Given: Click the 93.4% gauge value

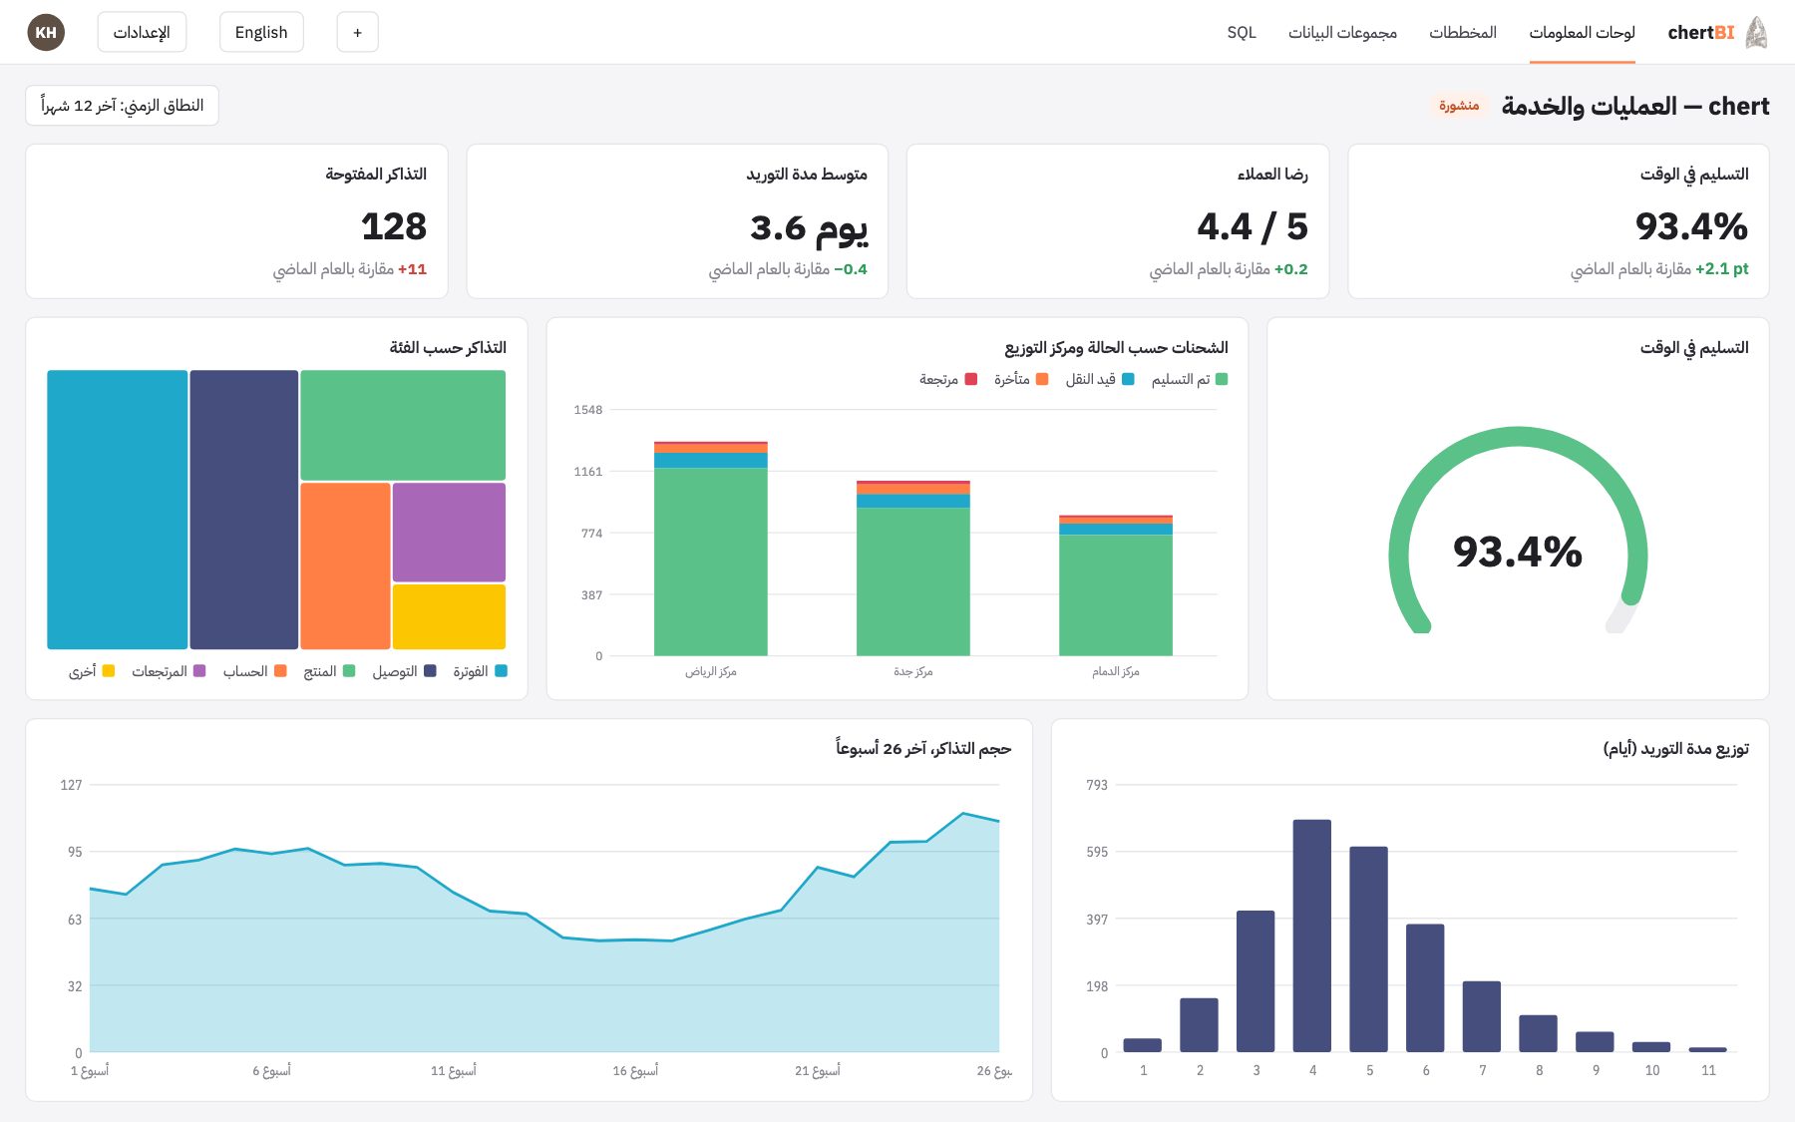Looking at the screenshot, I should (1518, 552).
